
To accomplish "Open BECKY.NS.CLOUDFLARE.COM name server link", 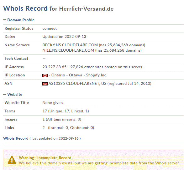I will tap(70, 45).
